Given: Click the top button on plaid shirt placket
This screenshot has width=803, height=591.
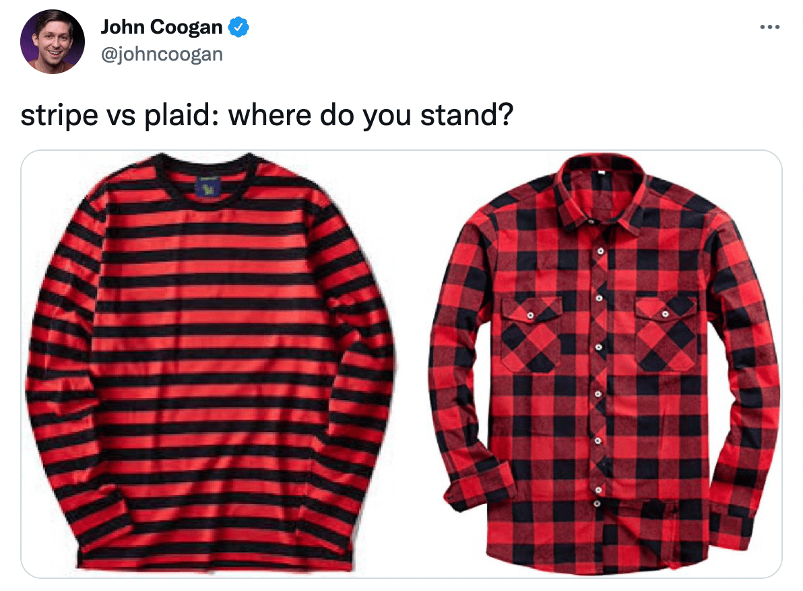Looking at the screenshot, I should tap(600, 250).
